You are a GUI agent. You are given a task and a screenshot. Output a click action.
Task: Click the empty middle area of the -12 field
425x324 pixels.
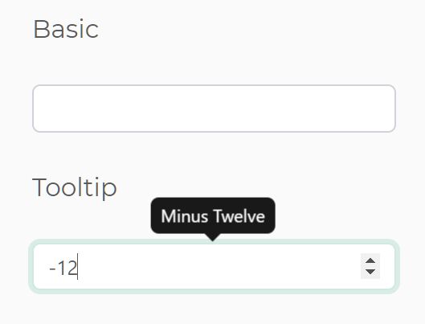point(217,267)
